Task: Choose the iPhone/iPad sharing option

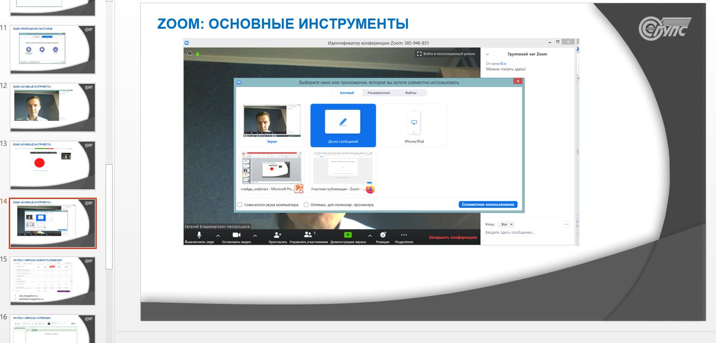Action: (414, 125)
